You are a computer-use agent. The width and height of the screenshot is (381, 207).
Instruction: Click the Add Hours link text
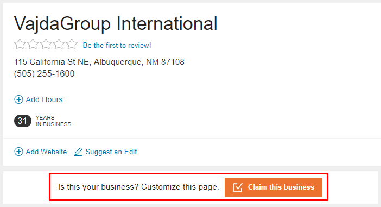pos(44,99)
